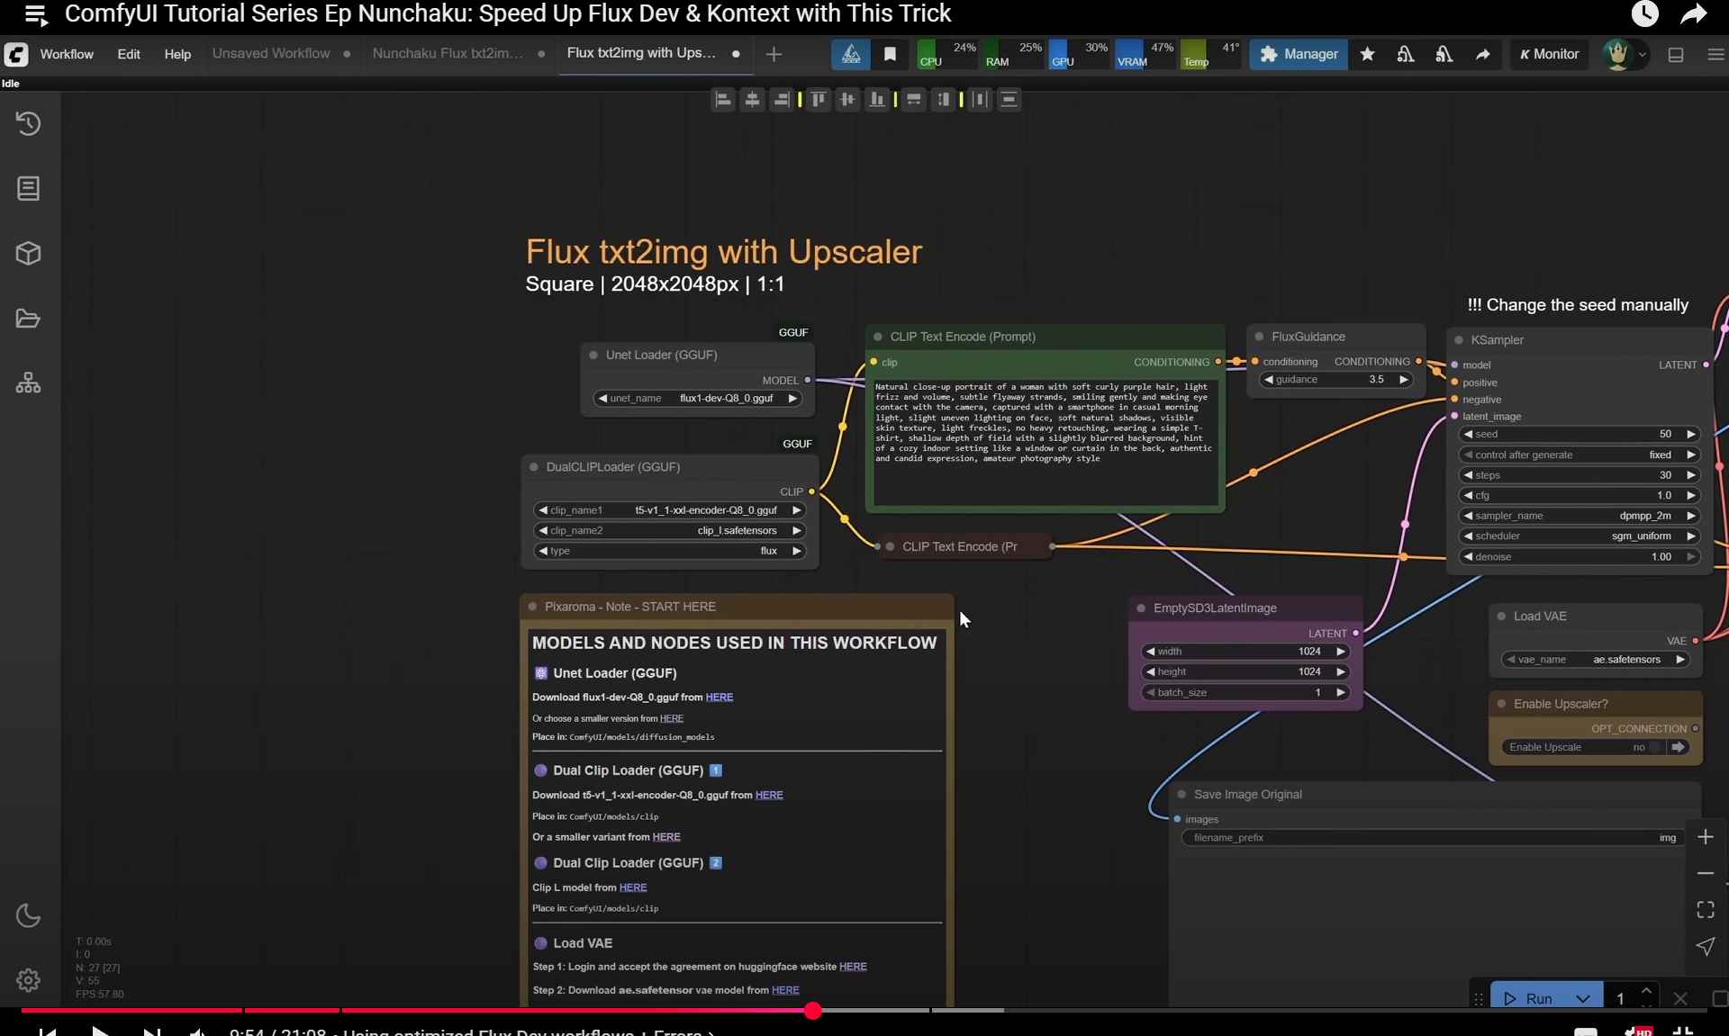This screenshot has height=1036, width=1729.
Task: Click fit view icon in canvas controls
Action: 1706,910
